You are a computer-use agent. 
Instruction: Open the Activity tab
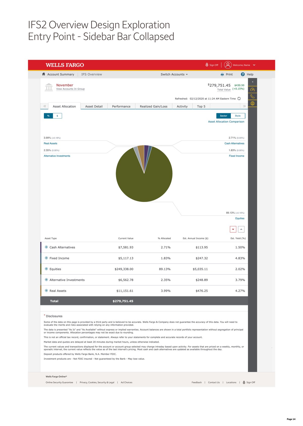point(182,106)
